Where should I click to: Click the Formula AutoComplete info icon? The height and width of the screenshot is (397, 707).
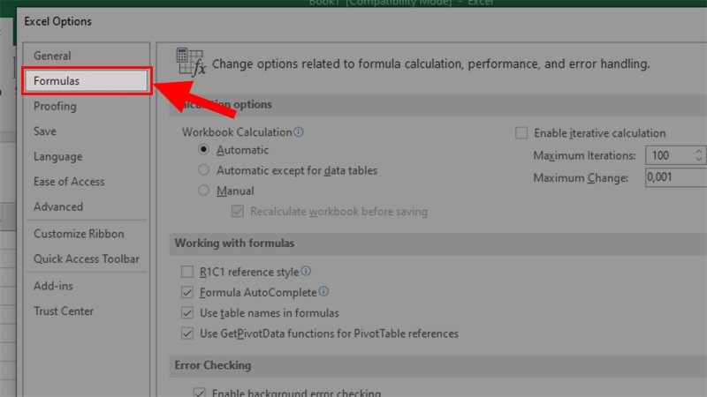click(x=323, y=292)
